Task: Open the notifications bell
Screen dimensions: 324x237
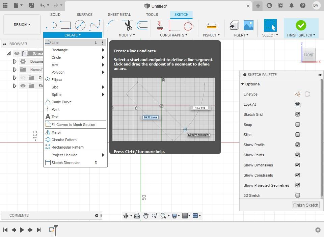Action: click(291, 5)
